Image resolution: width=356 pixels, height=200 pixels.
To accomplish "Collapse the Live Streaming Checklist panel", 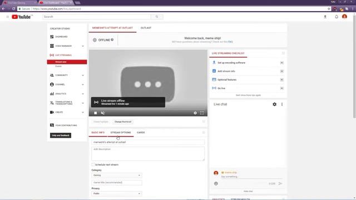I will point(283,53).
